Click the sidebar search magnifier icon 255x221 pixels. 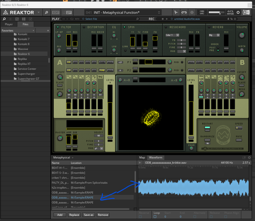(4, 19)
